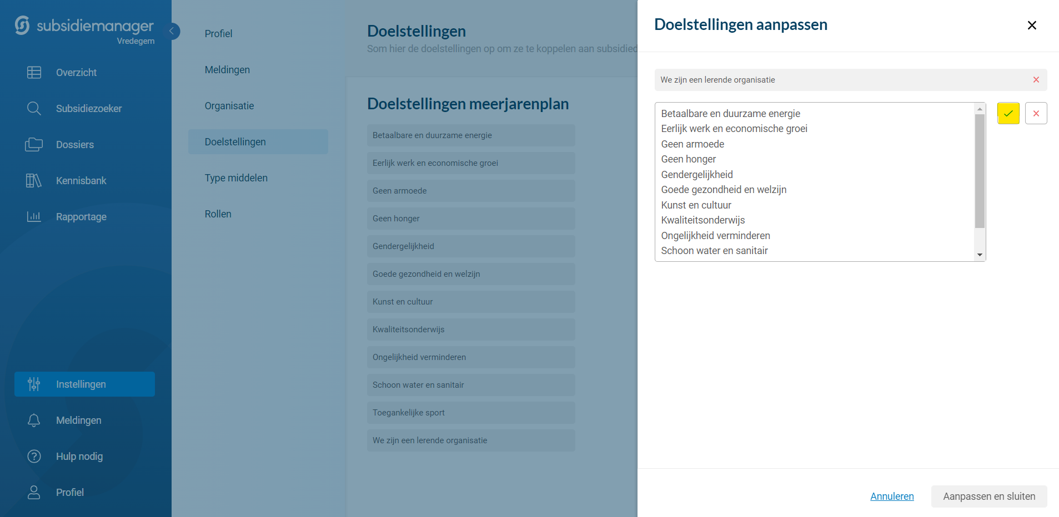Click the Annuleren link

(892, 496)
